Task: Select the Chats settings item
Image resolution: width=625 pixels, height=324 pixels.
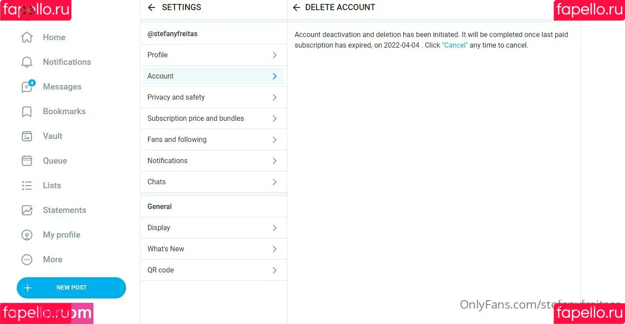Action: 214,182
